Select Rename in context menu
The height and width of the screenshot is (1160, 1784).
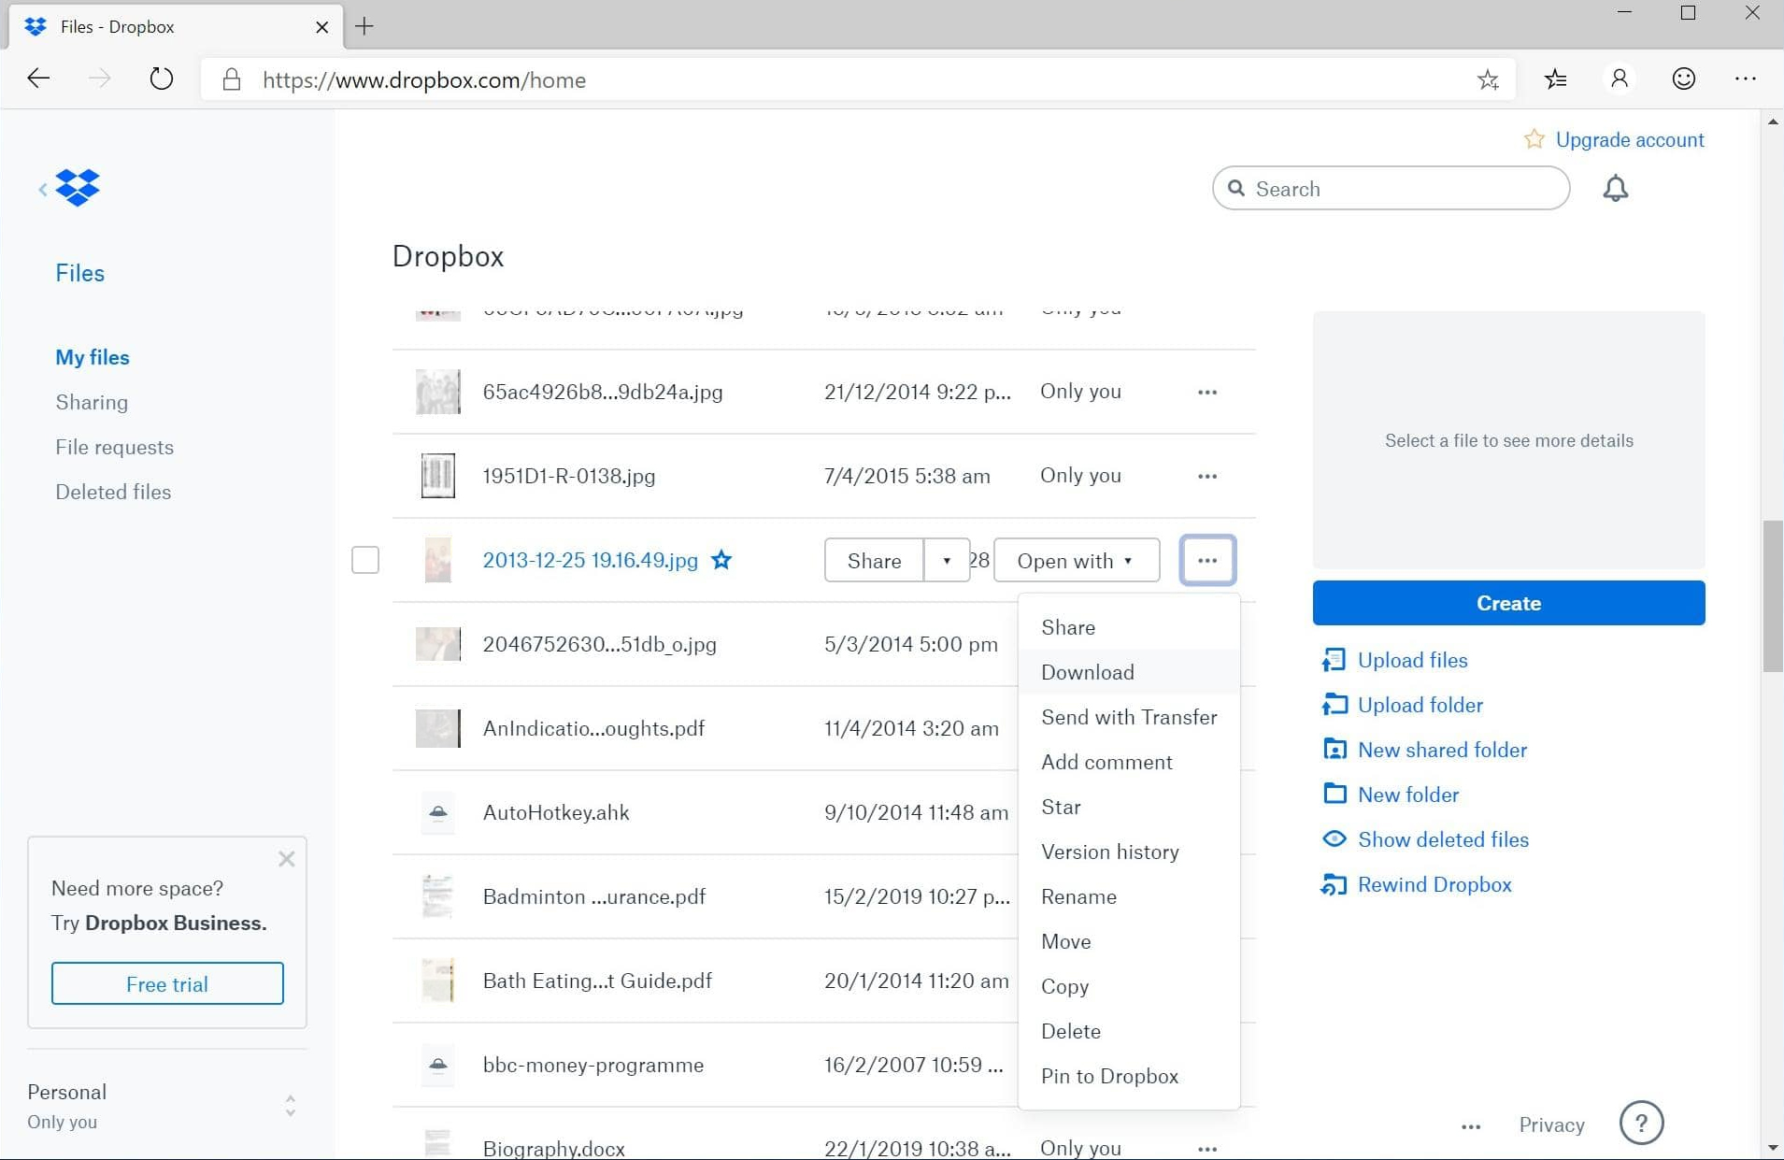[1129, 896]
